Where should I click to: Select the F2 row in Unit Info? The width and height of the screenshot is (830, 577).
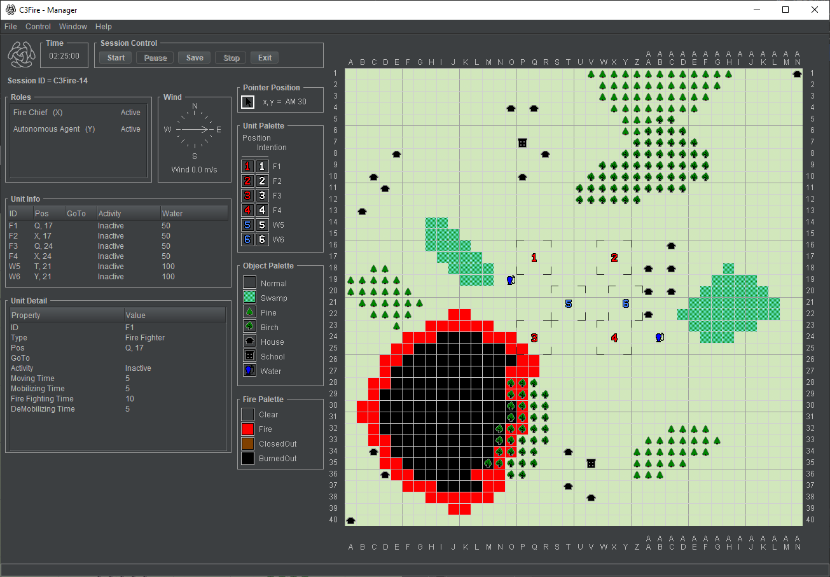tap(118, 236)
